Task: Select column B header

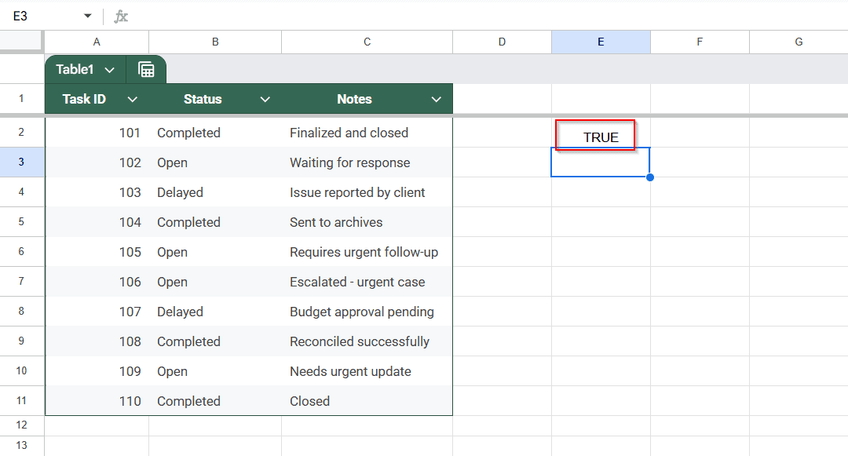Action: [x=215, y=42]
